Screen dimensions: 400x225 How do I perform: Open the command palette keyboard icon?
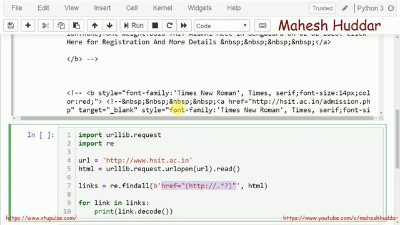(262, 26)
